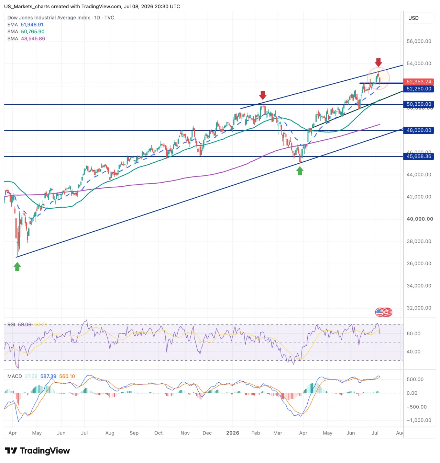440x463 pixels.
Task: Click the US_Markets_charts TradingView.com header caption
Action: coord(92,7)
